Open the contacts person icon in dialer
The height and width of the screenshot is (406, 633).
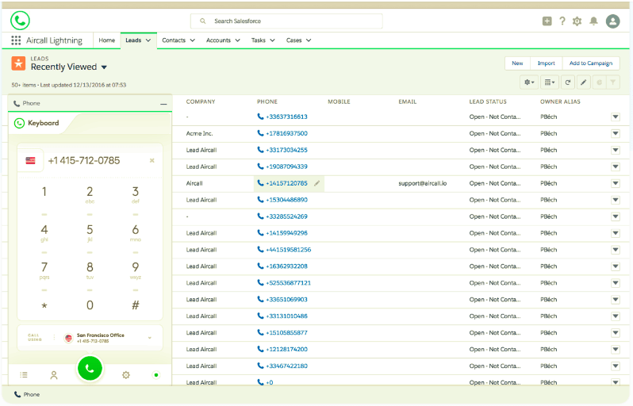(54, 375)
